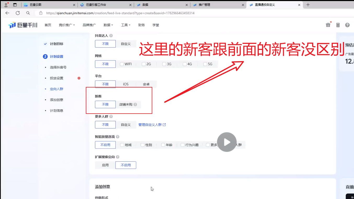The width and height of the screenshot is (354, 199).
Task: Open the 数据 navigation dropdown
Action: [x=108, y=25]
